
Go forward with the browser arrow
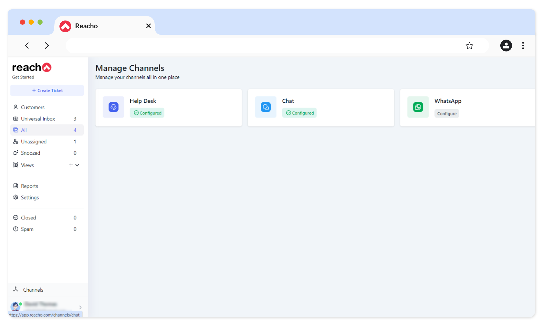[47, 46]
